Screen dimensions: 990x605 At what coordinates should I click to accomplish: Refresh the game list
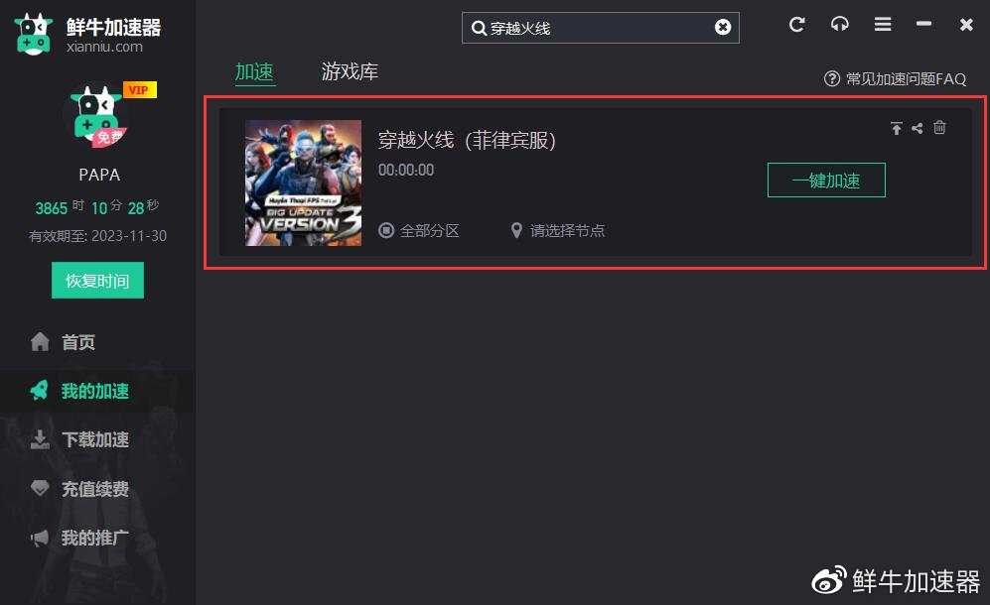coord(795,25)
